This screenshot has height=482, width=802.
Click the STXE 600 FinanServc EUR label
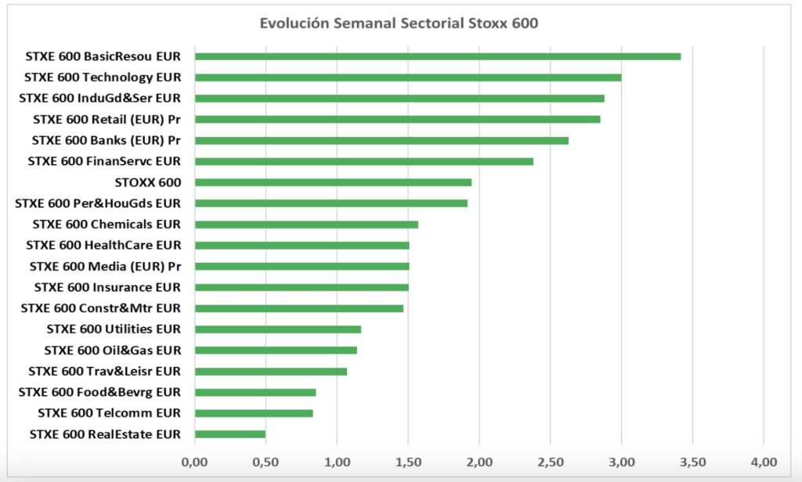(x=104, y=161)
